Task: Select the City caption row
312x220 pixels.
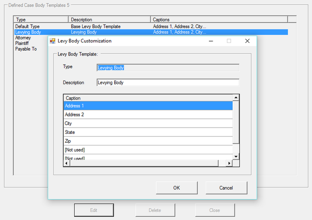Action: (148, 124)
